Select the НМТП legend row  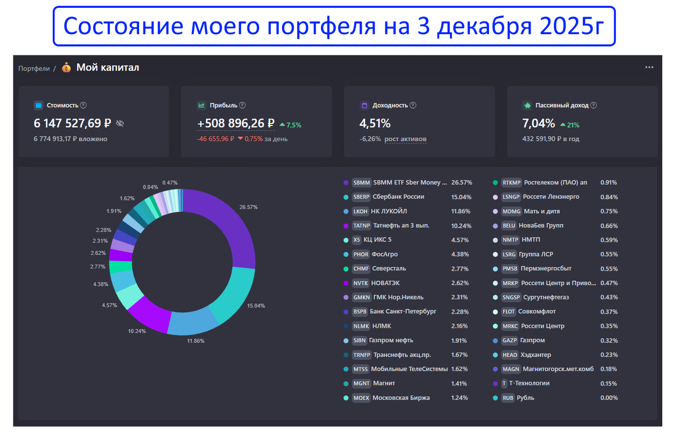(556, 240)
